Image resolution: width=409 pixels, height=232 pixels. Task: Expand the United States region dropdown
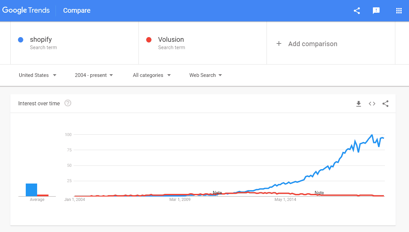(x=37, y=75)
